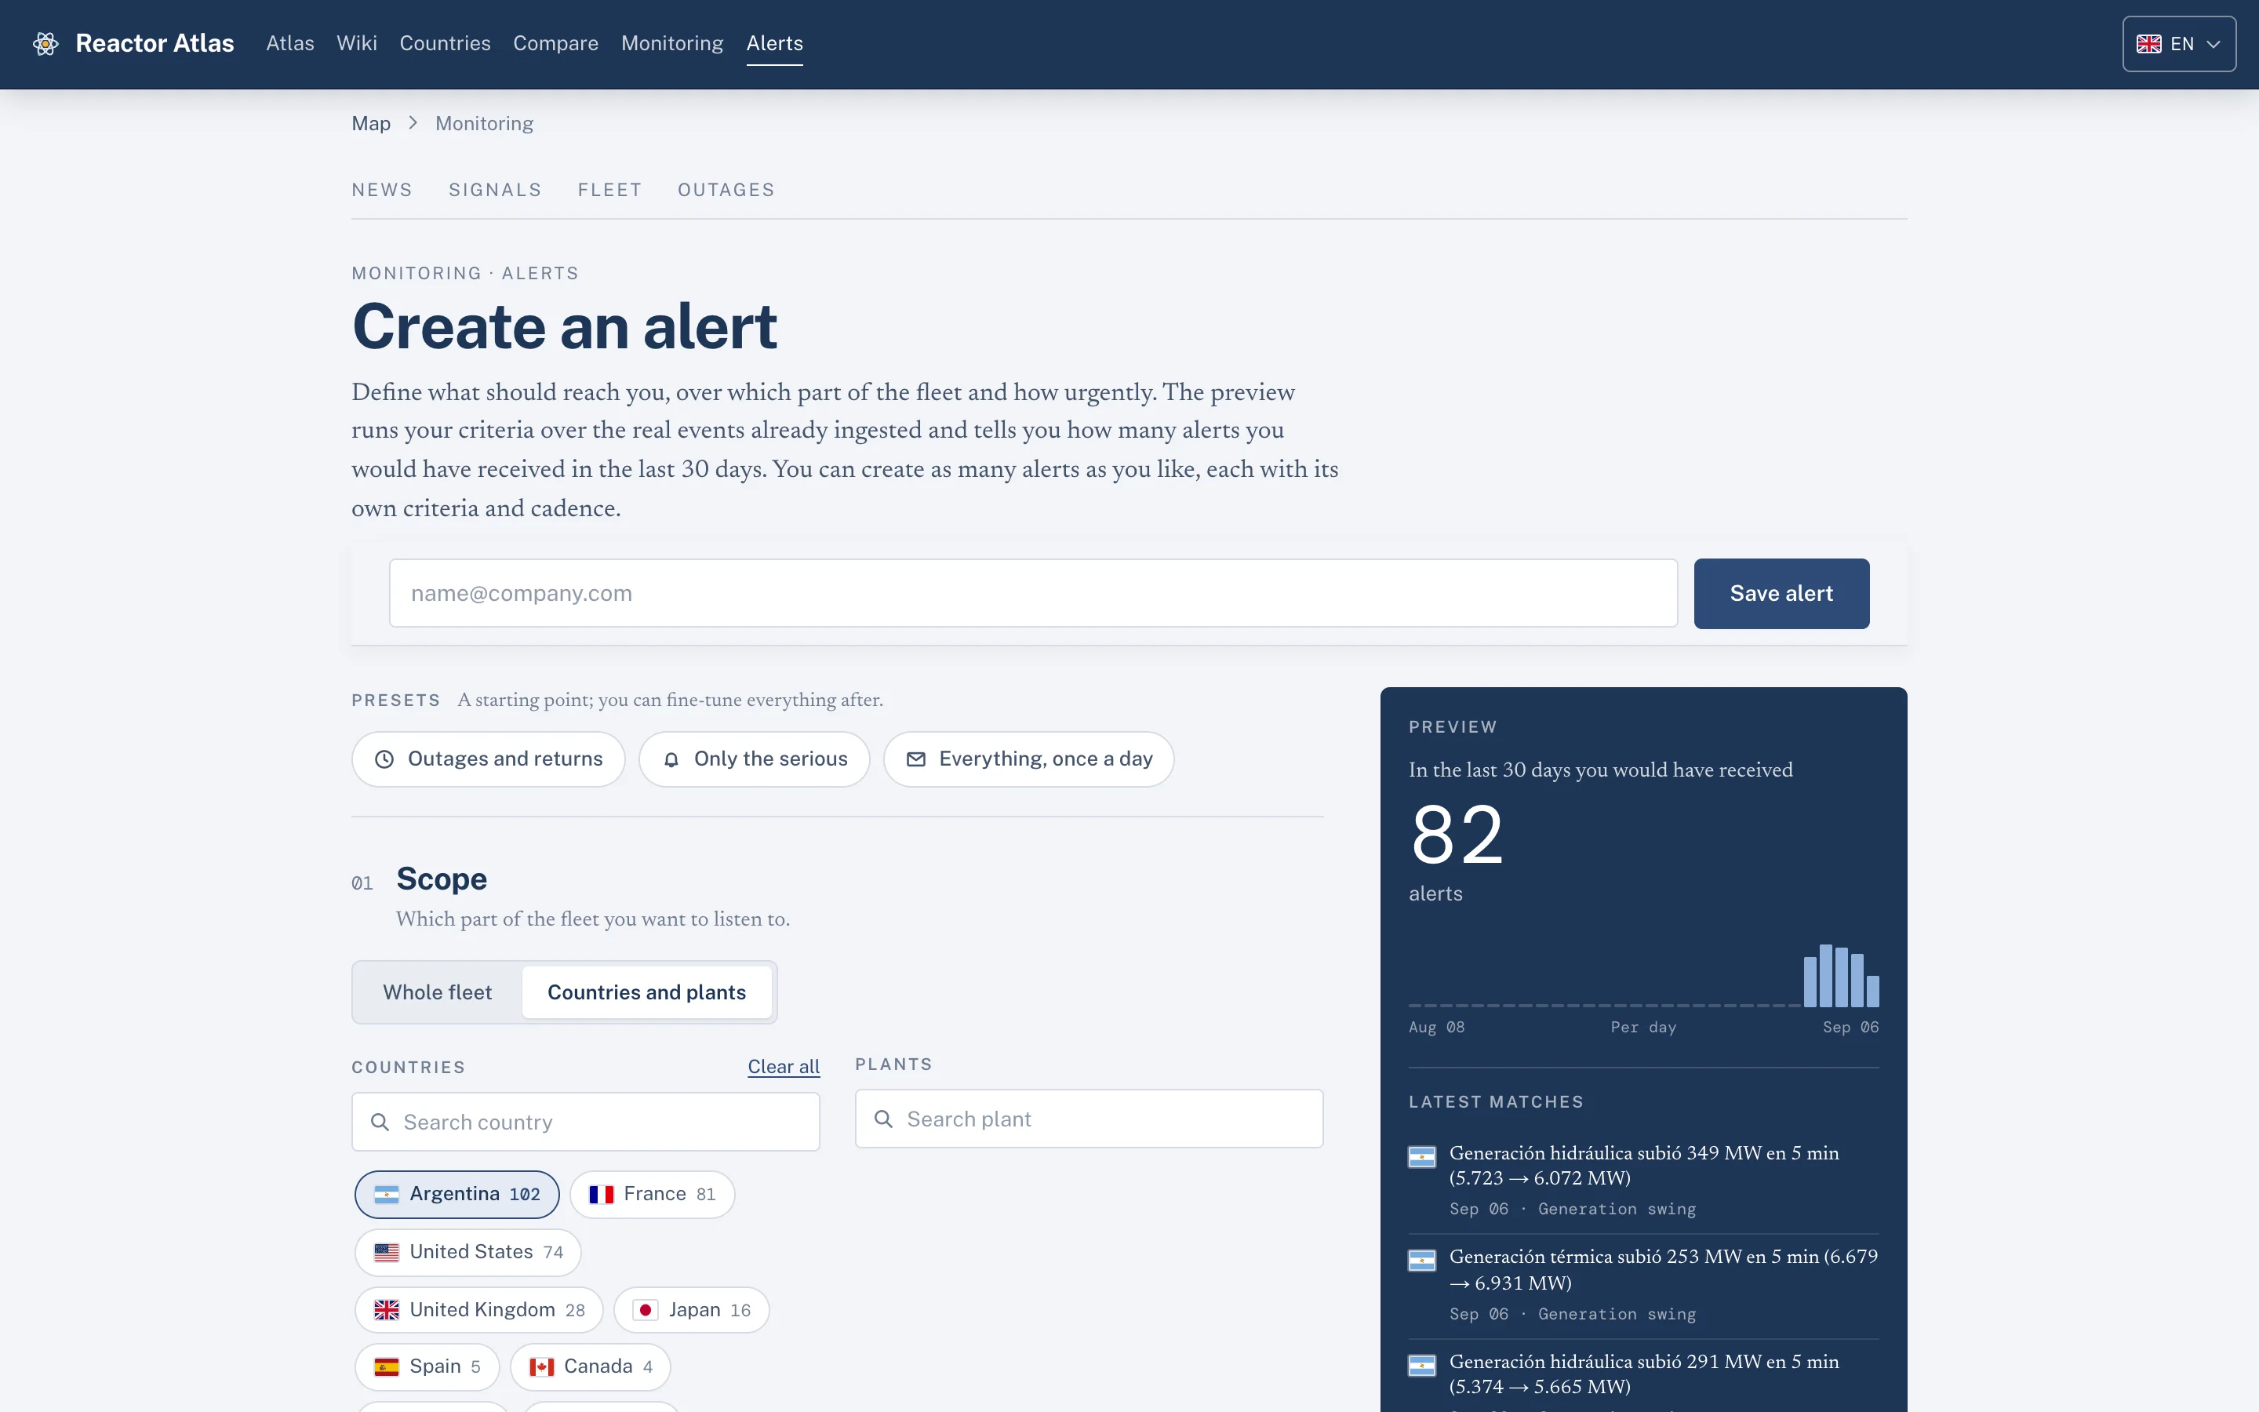
Task: Go to Countries in the top nav
Action: pyautogui.click(x=444, y=44)
